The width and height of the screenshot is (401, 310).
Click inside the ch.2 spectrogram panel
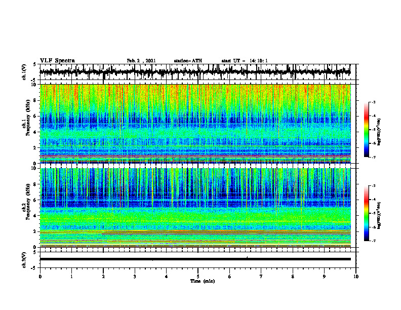point(195,208)
